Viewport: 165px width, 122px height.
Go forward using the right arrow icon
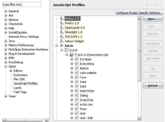click(157, 5)
